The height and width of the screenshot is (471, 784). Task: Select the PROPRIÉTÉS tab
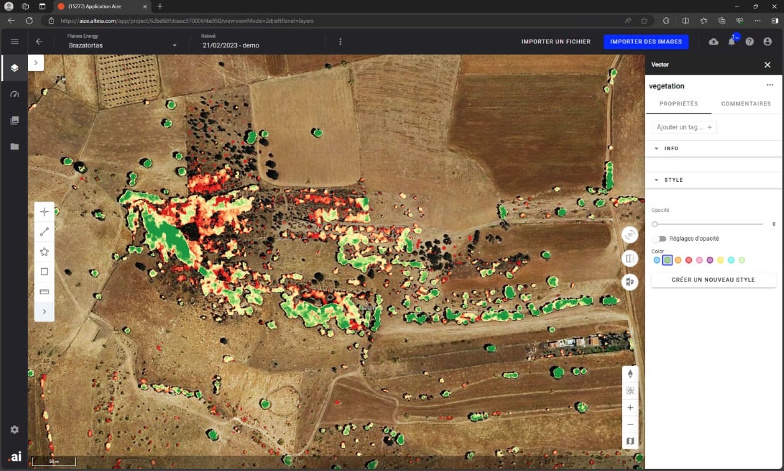tap(678, 103)
